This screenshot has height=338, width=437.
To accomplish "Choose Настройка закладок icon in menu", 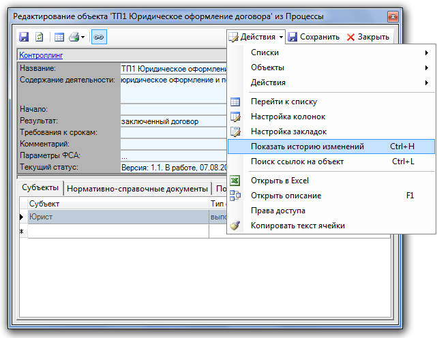I will pos(235,132).
